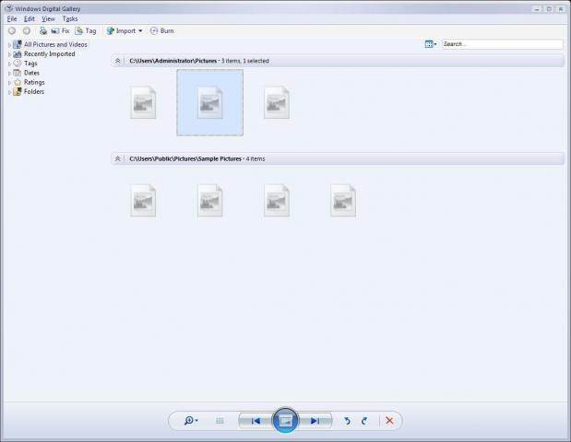571x442 pixels.
Task: Collapse the Administrator Pictures group
Action: [x=118, y=61]
